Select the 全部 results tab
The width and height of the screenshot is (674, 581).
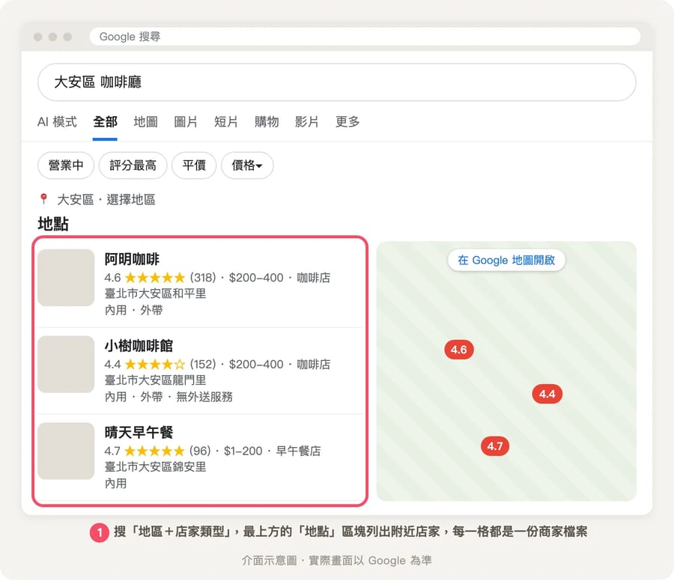pyautogui.click(x=105, y=122)
